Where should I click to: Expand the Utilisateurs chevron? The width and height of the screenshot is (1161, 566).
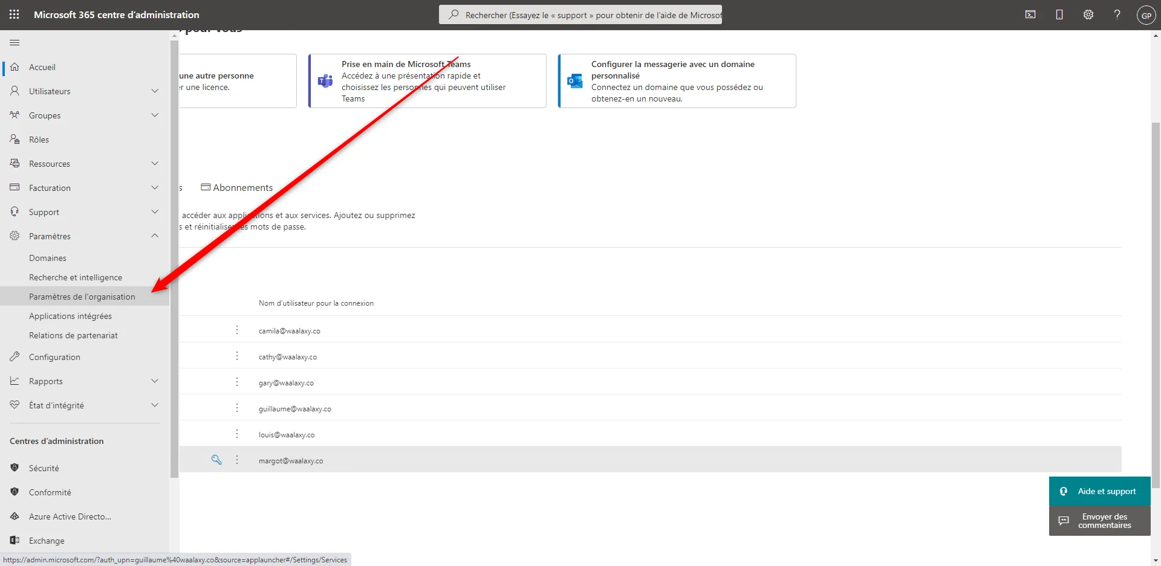point(155,91)
